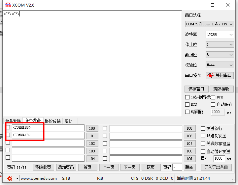
Task: Click the R:8 received counter
Action: click(100, 178)
